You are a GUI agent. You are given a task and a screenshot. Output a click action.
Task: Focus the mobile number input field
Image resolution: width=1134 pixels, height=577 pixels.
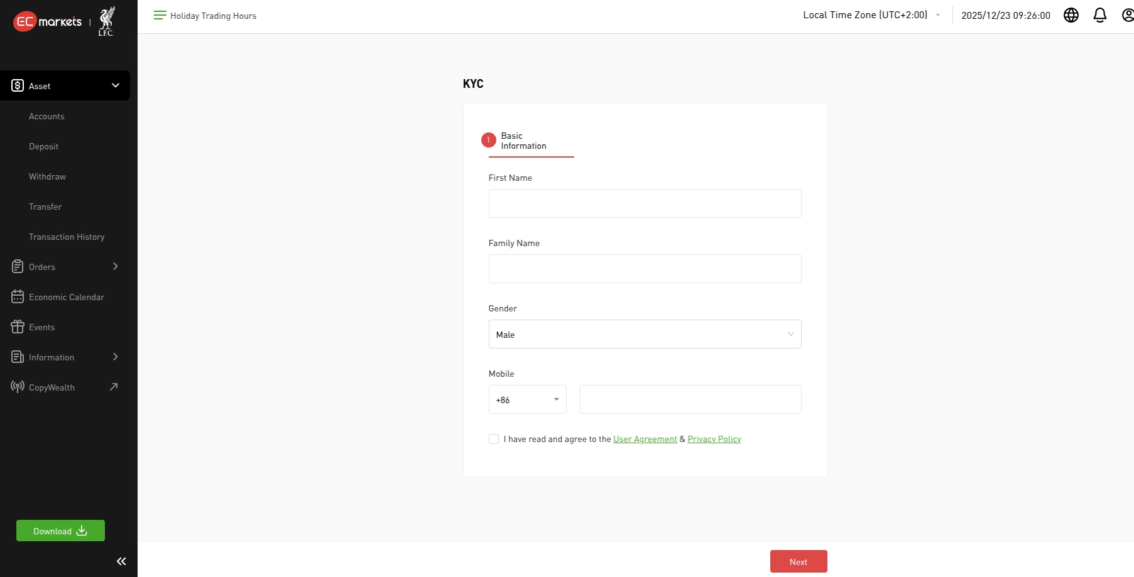(x=690, y=399)
